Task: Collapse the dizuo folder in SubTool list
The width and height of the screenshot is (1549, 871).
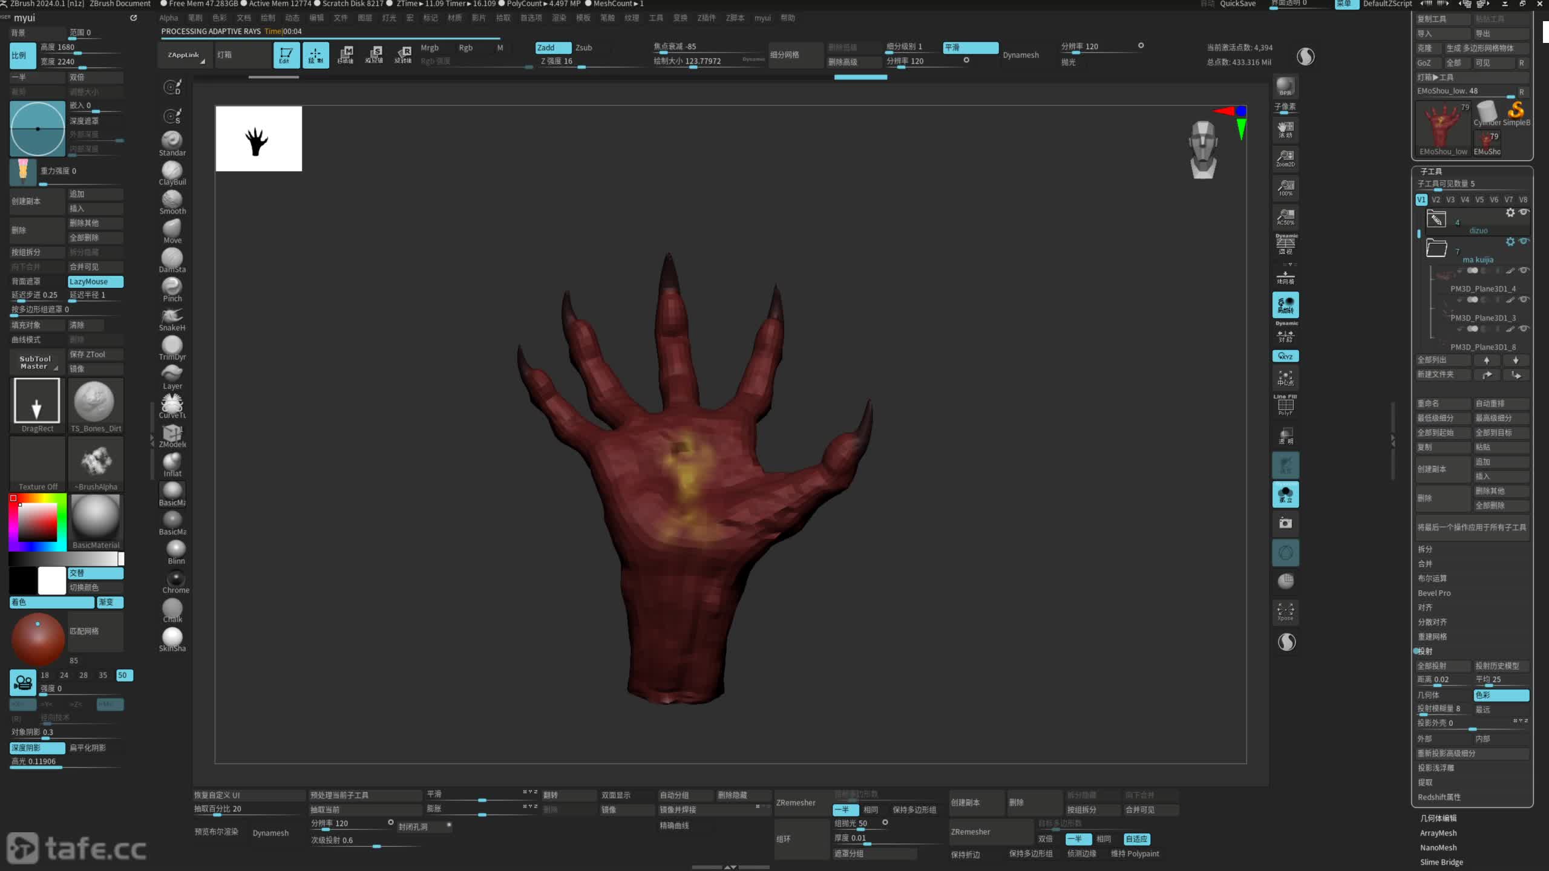Action: 1436,219
